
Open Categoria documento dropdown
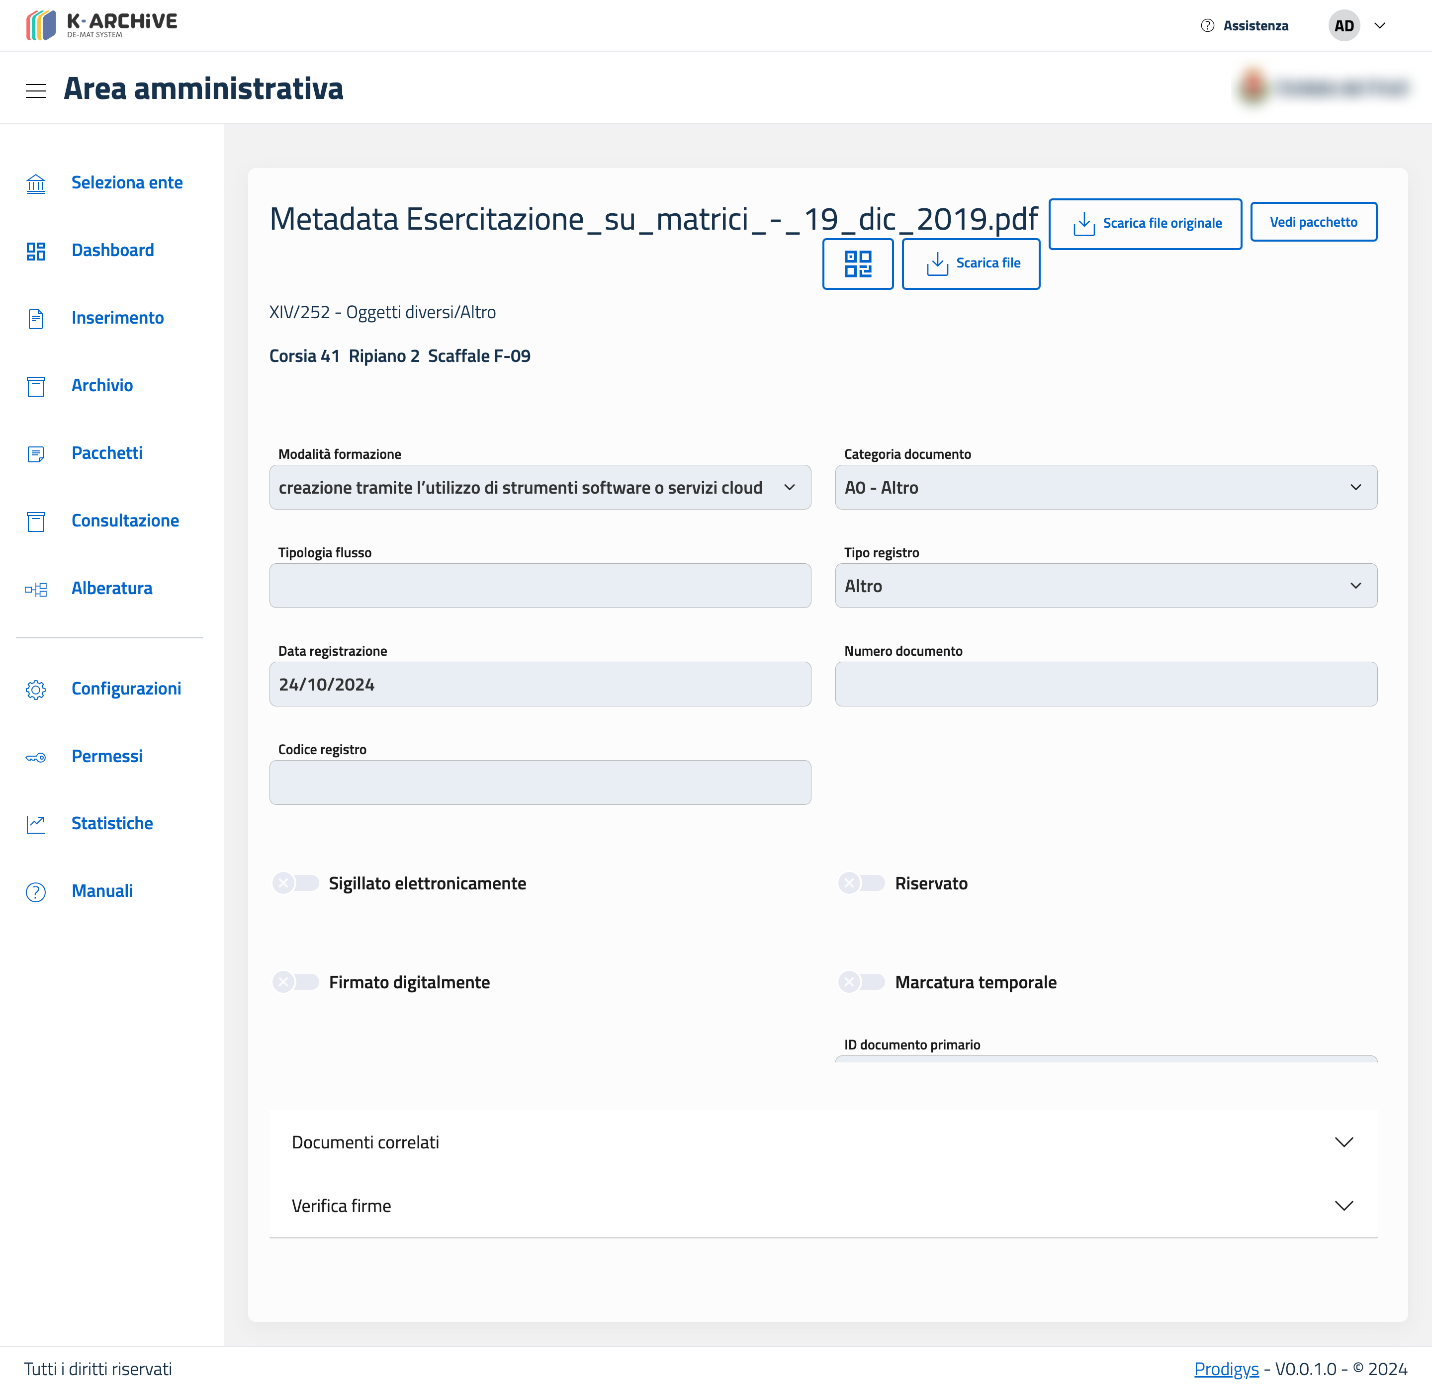click(x=1105, y=487)
